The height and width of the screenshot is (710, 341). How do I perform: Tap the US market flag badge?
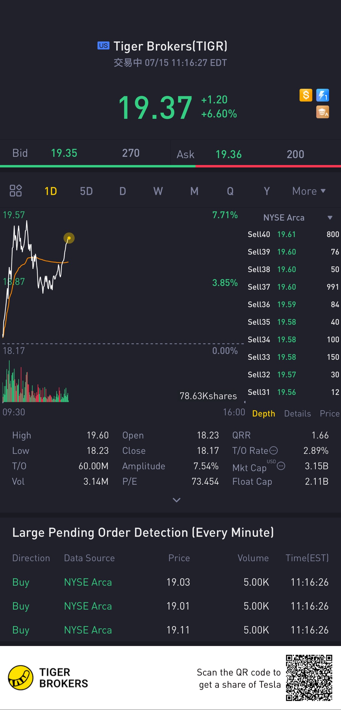tap(103, 45)
